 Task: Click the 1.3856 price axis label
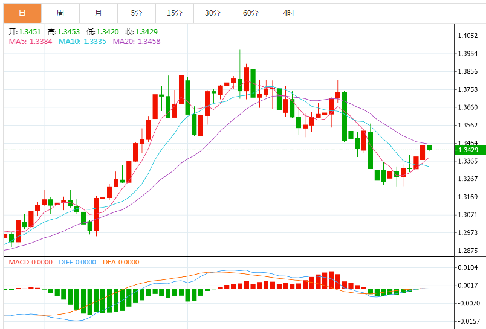[x=468, y=71]
